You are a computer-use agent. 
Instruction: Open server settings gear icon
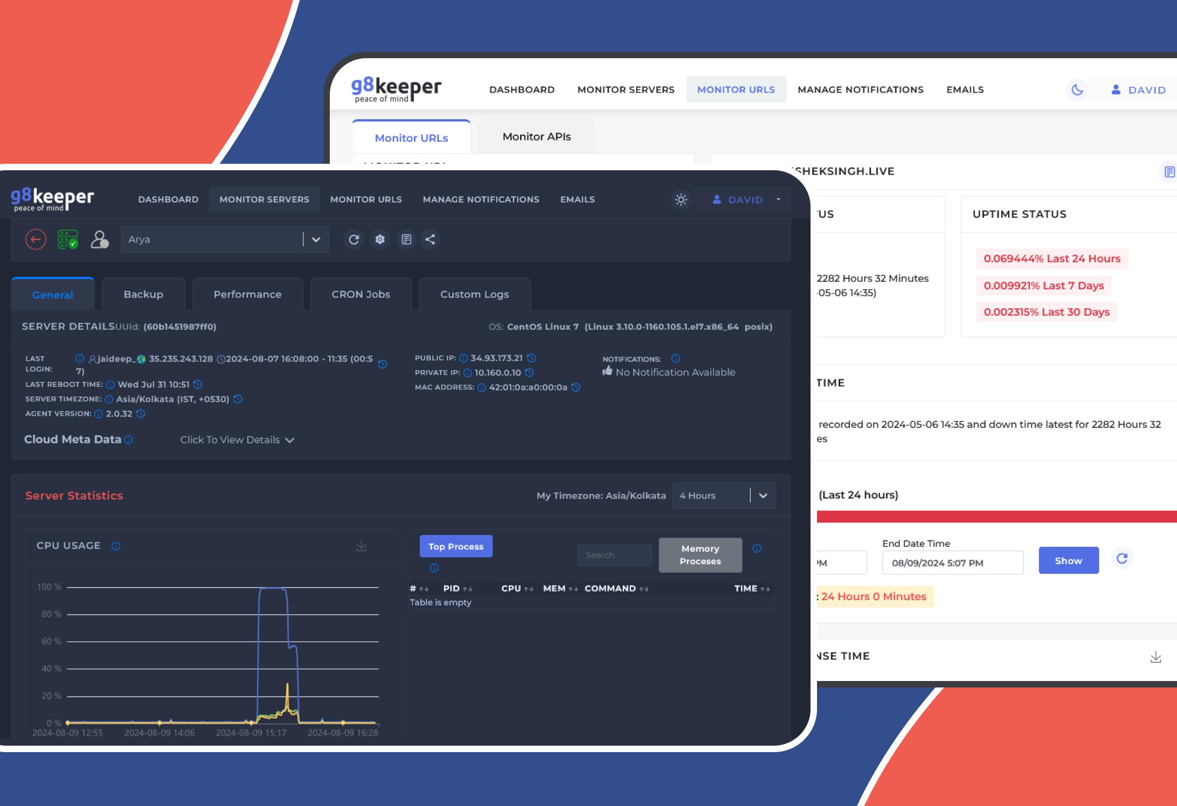pos(380,239)
